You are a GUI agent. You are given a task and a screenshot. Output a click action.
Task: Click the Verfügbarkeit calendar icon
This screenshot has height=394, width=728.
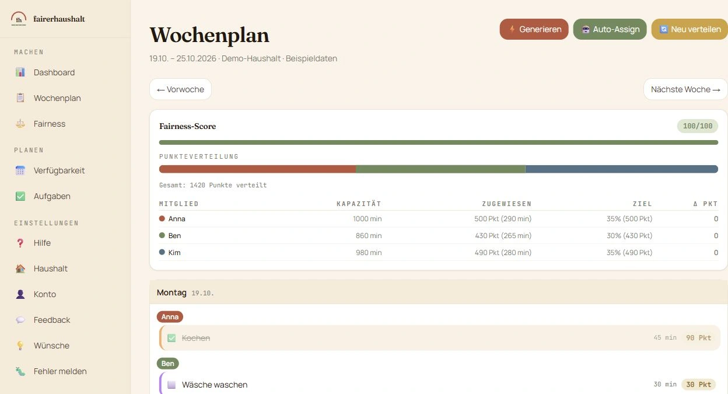pos(20,170)
